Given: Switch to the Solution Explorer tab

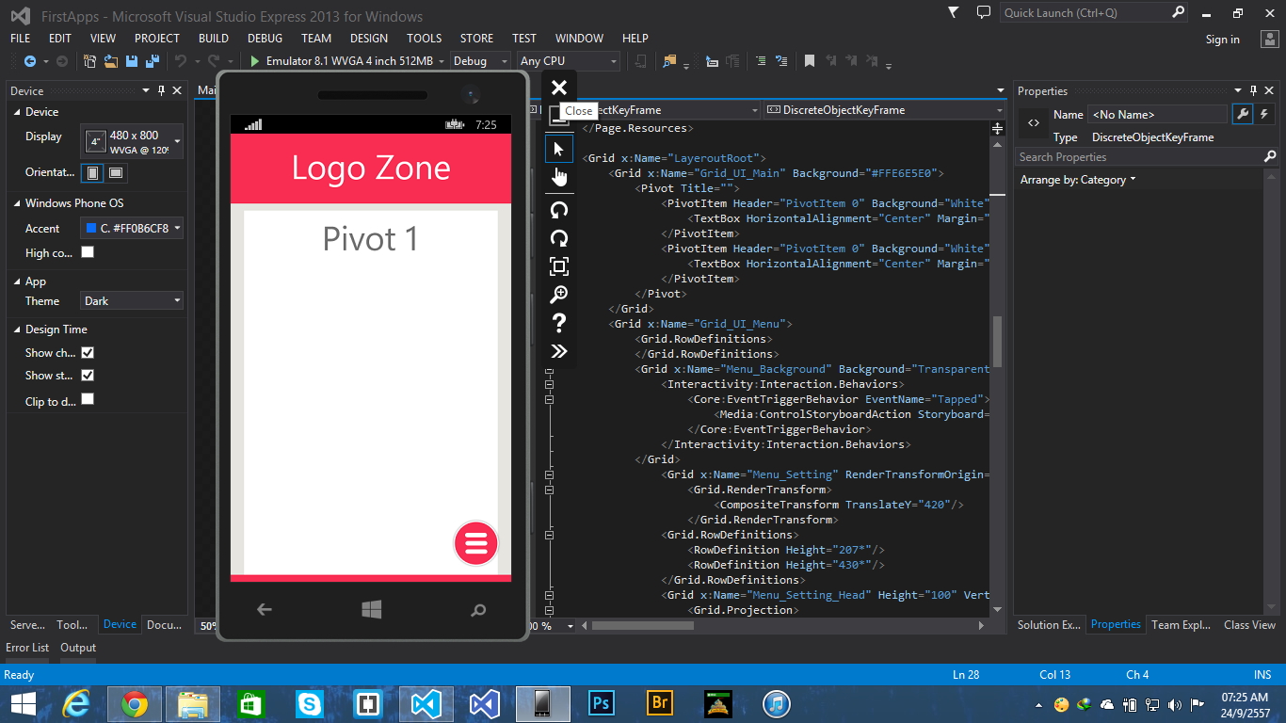Looking at the screenshot, I should [x=1049, y=625].
